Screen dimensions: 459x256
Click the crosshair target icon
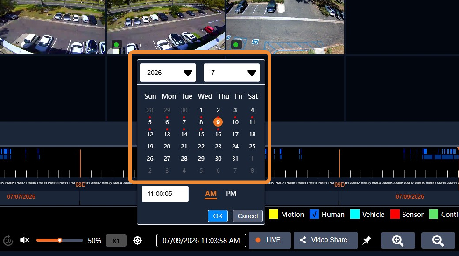coord(137,241)
